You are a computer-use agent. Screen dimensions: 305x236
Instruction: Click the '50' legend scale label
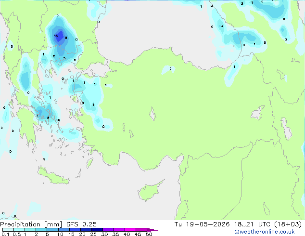(x=149, y=234)
